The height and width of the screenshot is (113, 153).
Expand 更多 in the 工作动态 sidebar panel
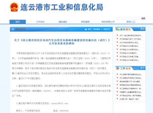142,68
